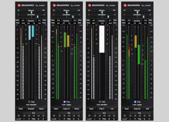Solo M channel in the Filter A meter
The height and width of the screenshot is (122, 169).
click(109, 116)
